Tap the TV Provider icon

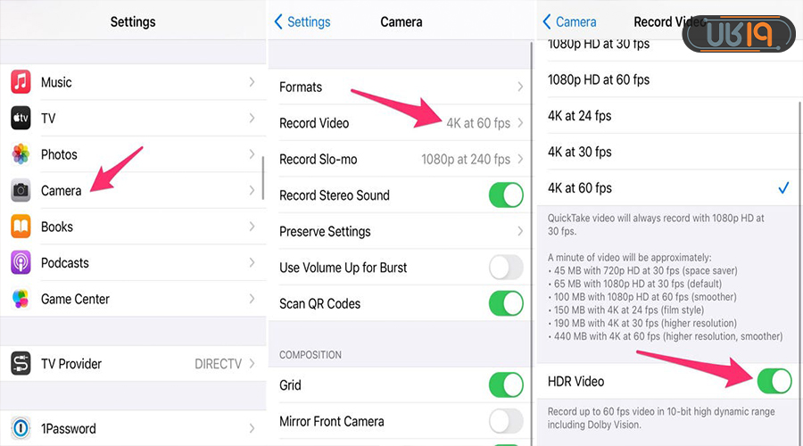21,364
